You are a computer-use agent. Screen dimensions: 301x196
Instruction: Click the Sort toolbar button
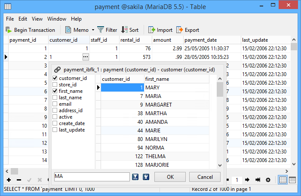(x=130, y=30)
